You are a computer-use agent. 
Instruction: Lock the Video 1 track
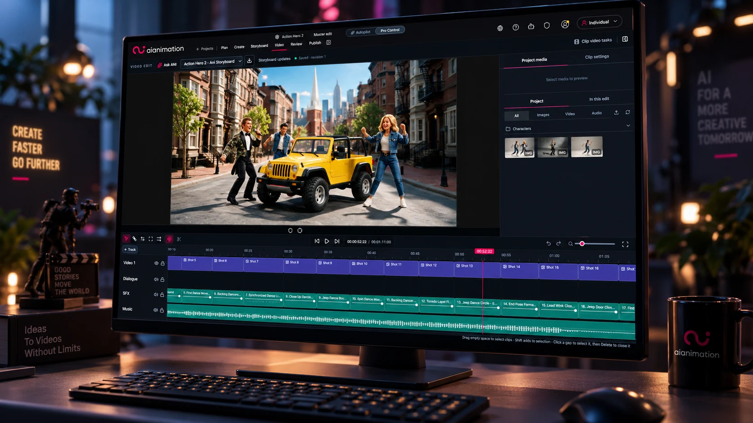(x=163, y=263)
